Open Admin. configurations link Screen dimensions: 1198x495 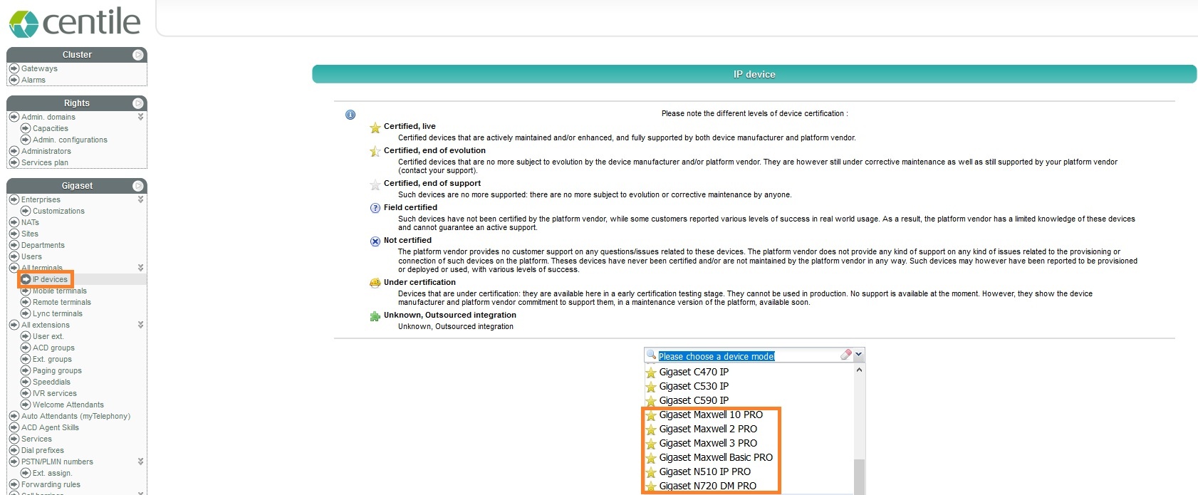point(70,140)
